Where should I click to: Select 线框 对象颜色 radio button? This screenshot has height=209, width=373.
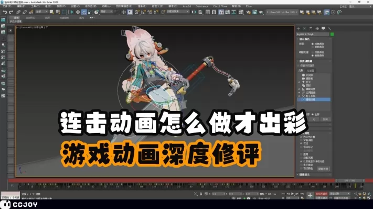[313, 44]
